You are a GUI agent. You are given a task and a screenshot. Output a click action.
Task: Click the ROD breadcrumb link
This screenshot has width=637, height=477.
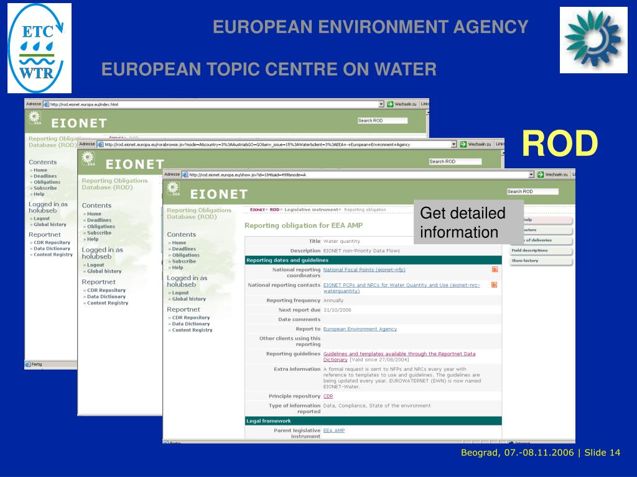(x=274, y=210)
